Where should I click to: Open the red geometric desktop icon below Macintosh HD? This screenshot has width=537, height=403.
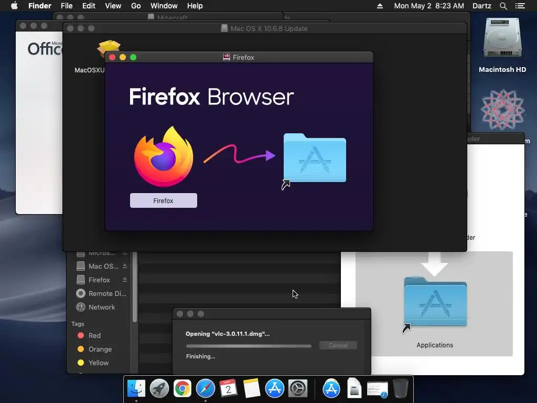pos(502,110)
